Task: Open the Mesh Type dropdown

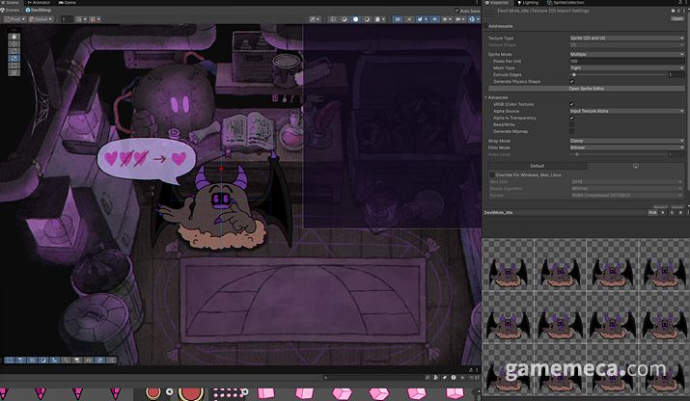Action: pos(626,68)
